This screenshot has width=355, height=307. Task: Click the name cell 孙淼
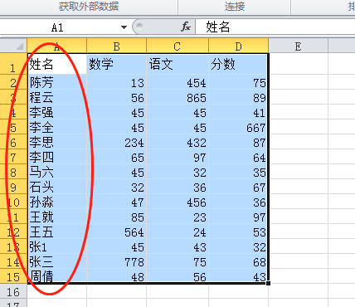(57, 202)
